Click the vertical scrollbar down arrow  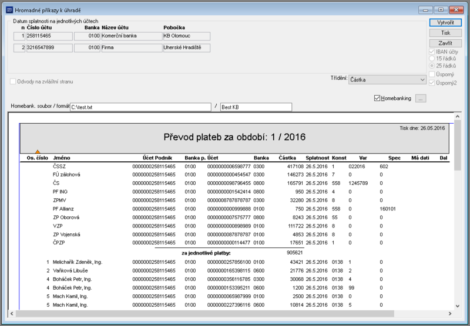(x=458, y=306)
